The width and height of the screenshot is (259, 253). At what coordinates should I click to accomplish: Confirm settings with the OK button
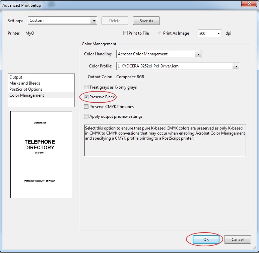(x=206, y=239)
